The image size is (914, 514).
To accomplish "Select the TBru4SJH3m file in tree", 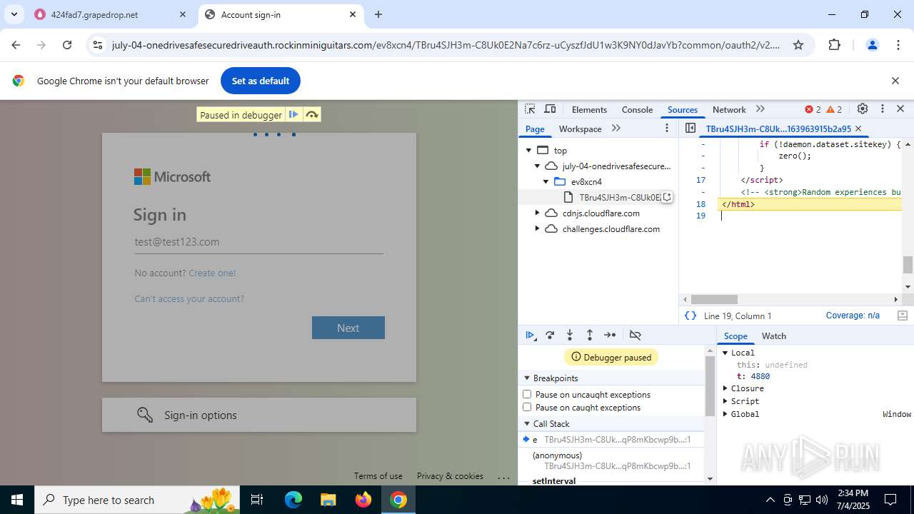I will [x=619, y=197].
